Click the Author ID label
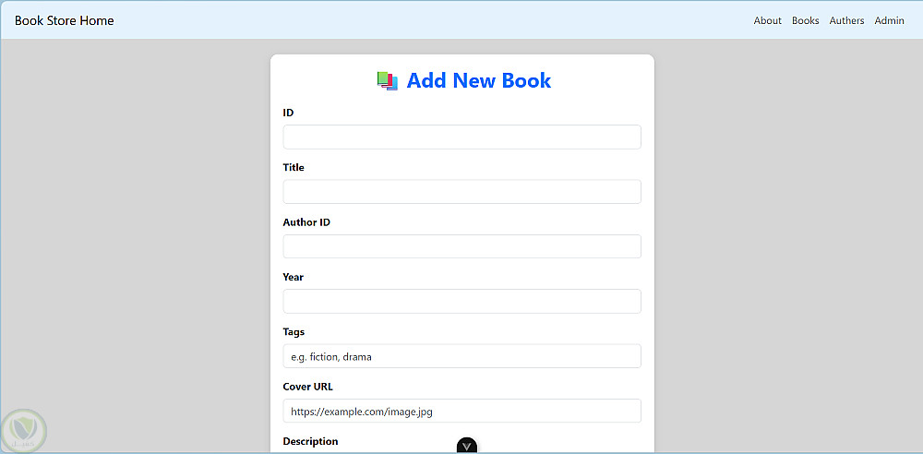This screenshot has width=923, height=454. pos(306,222)
